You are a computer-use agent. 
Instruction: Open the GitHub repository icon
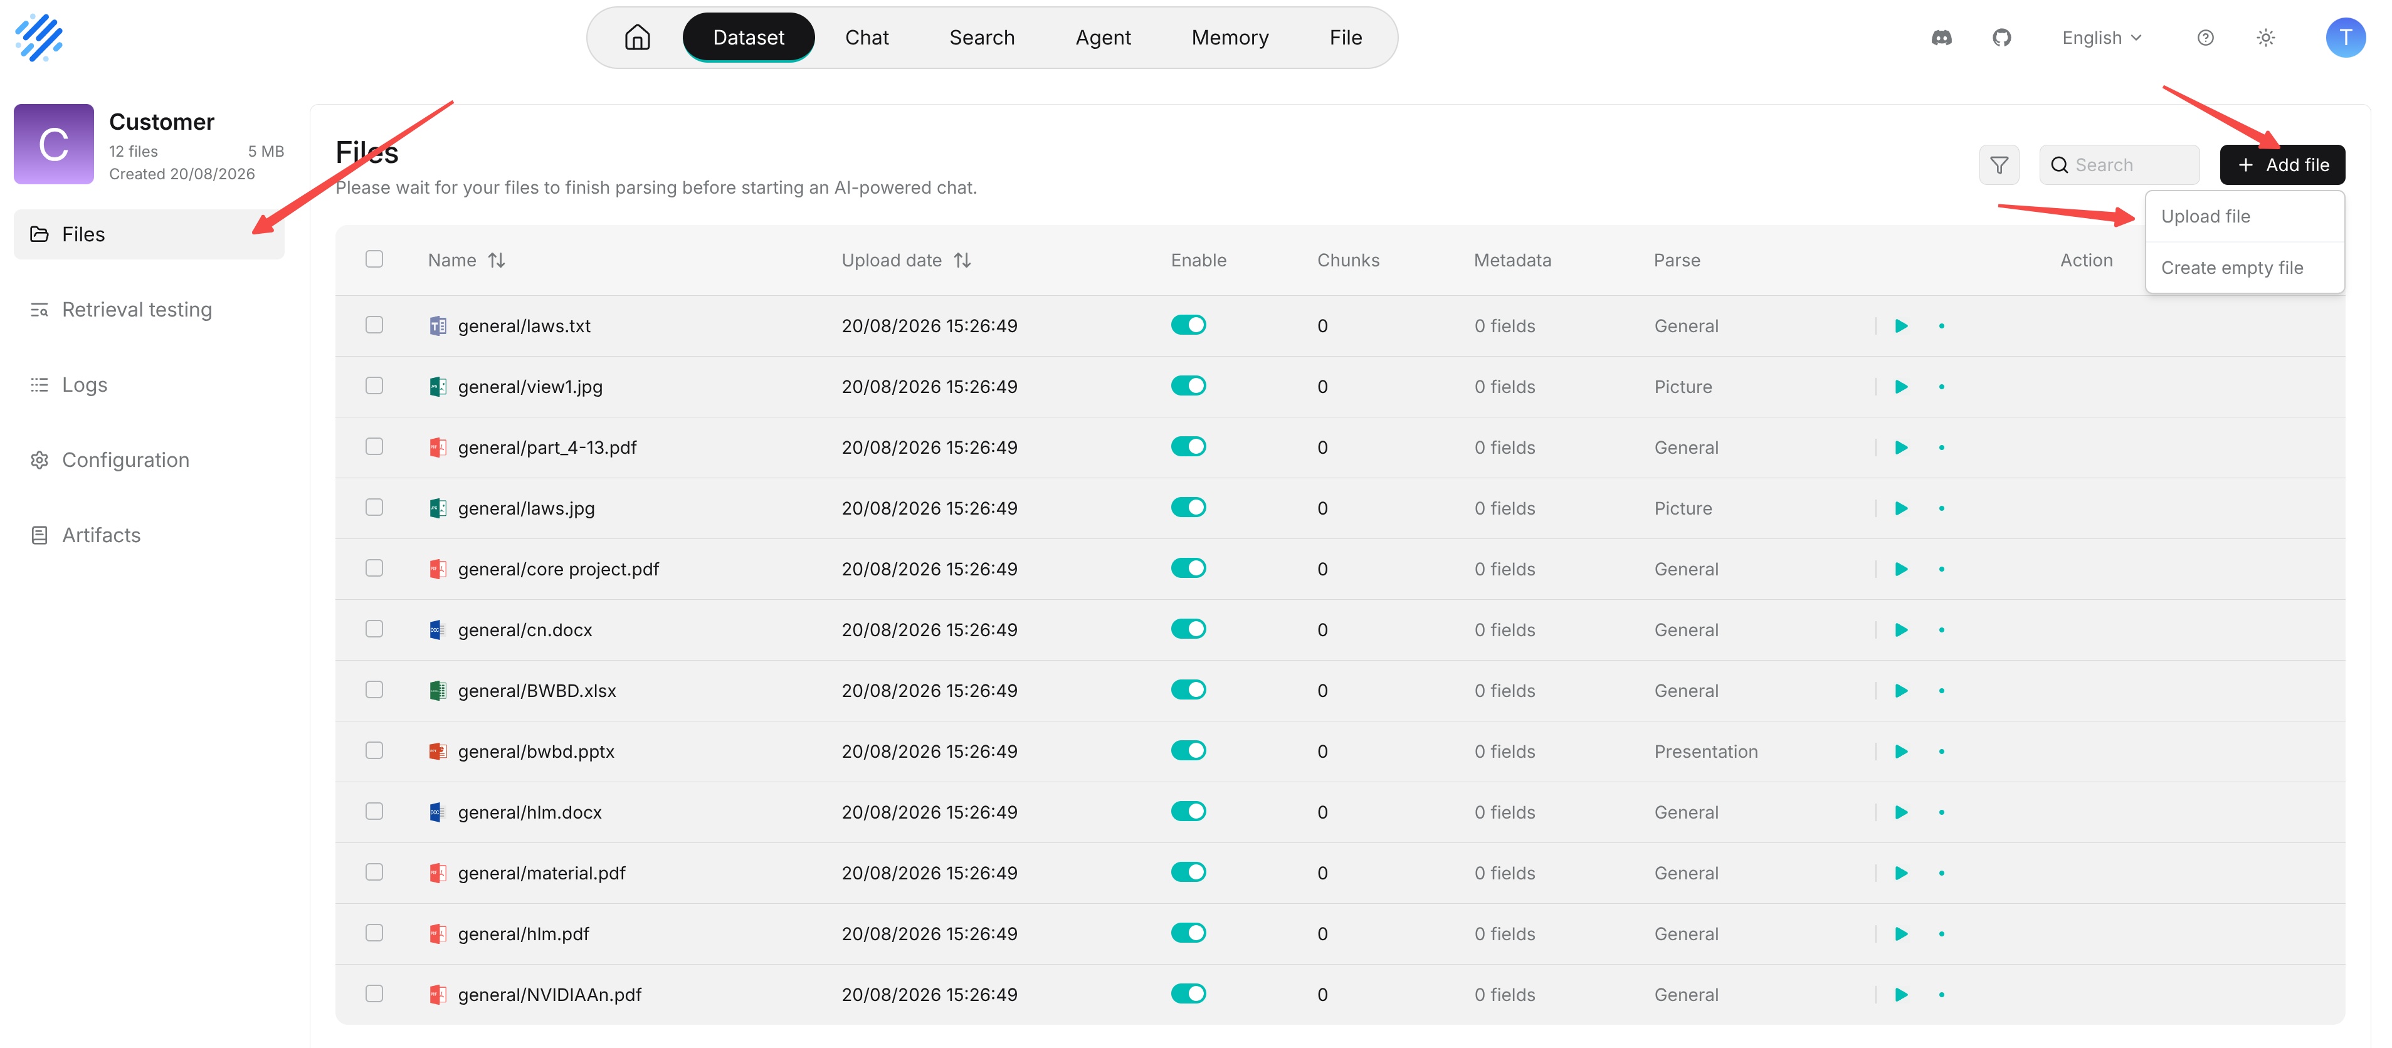tap(2002, 37)
